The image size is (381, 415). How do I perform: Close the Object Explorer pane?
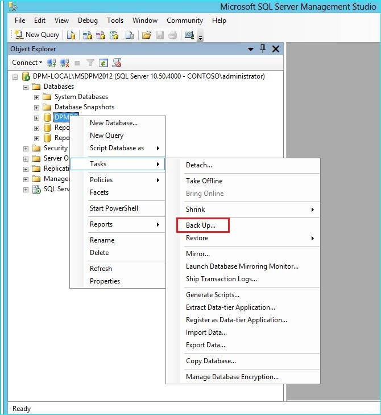point(276,49)
